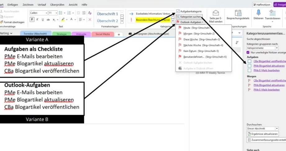Screen dimensions: 286x151
Task: Switch to the Überprüfen tab
Action: tap(57, 5)
